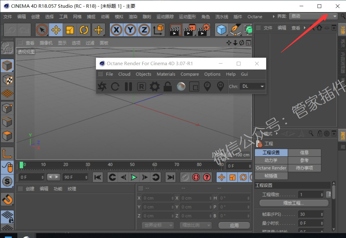The height and width of the screenshot is (238, 346).
Task: Open viewport 摄像机 menu
Action: coord(46,43)
